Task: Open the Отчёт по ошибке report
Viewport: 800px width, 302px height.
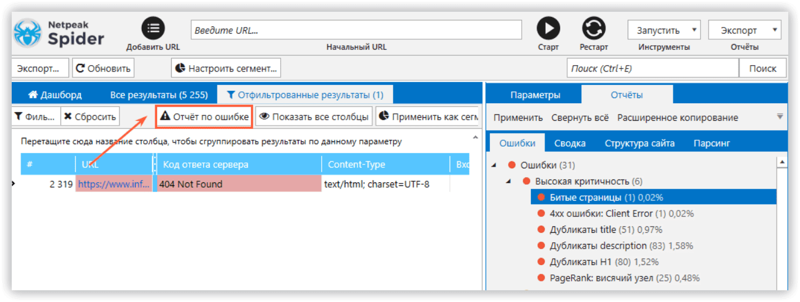Action: [x=205, y=117]
